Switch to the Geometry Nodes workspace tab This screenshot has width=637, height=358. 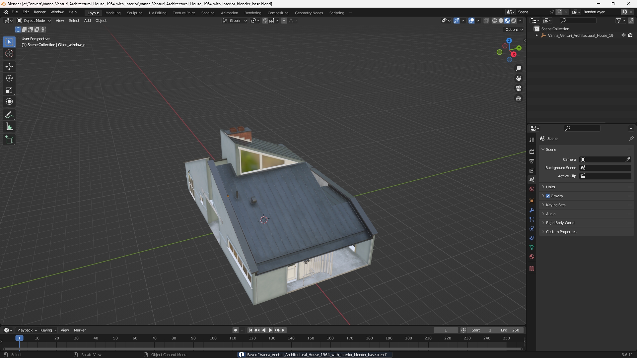pos(309,13)
